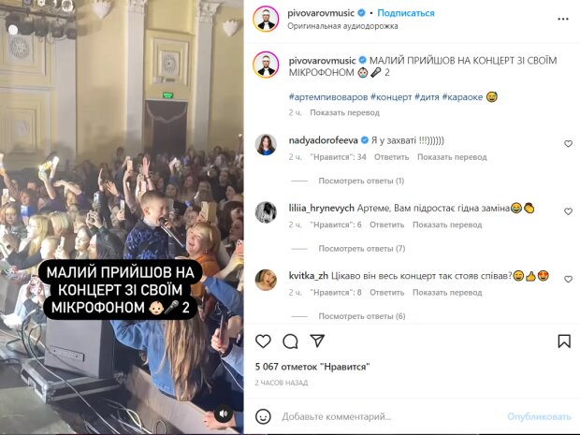Show translation of the post caption
580x435 pixels.
click(x=345, y=112)
